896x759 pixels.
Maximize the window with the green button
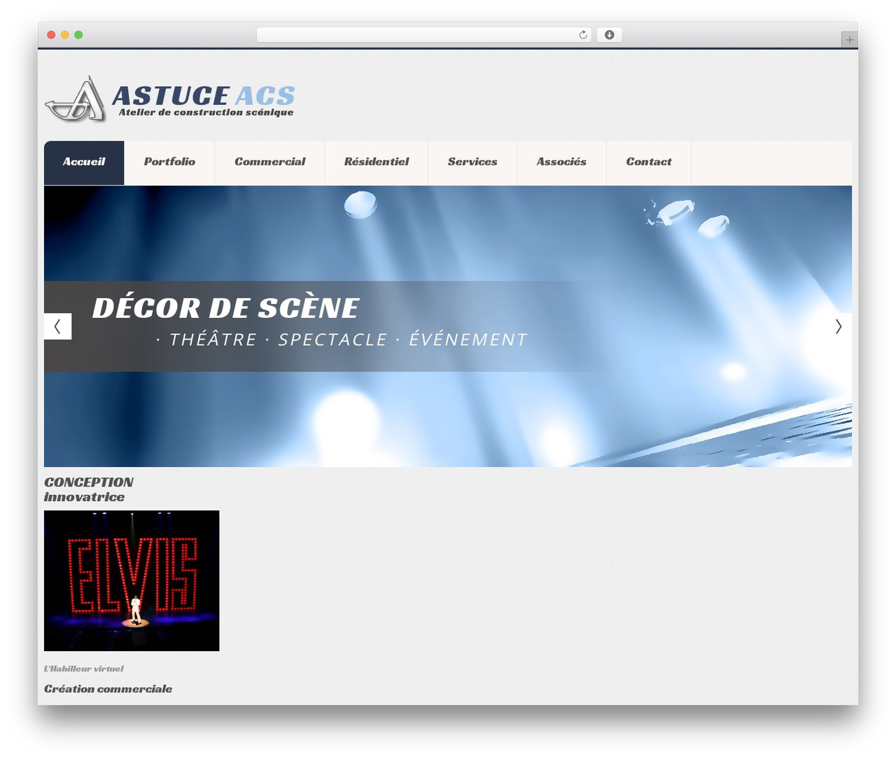coord(78,35)
